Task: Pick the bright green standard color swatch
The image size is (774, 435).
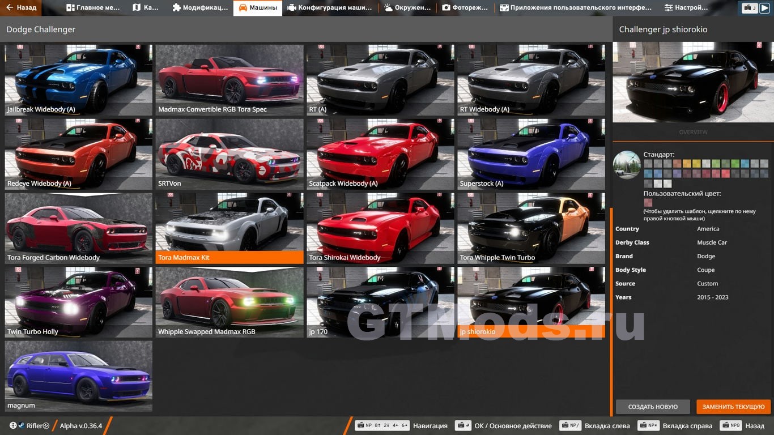Action: pos(735,164)
